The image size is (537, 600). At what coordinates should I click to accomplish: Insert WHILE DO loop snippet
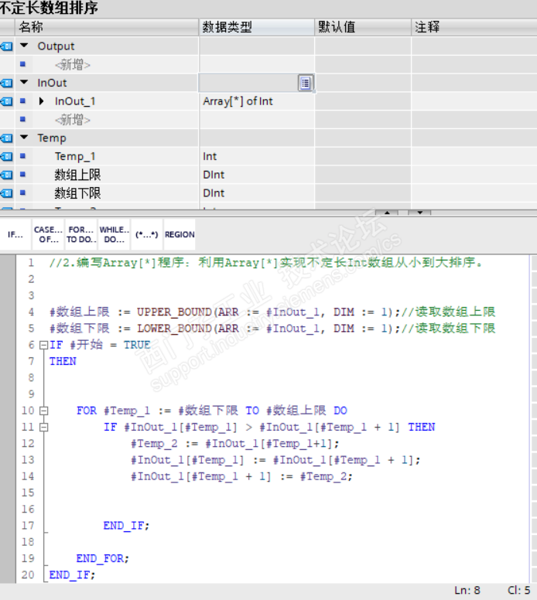tap(115, 234)
